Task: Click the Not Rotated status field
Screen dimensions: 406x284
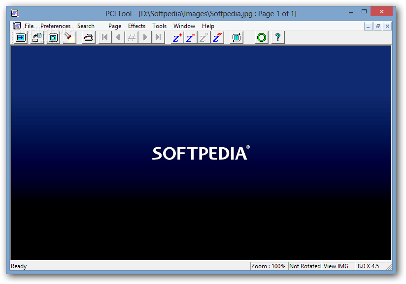Action: tap(305, 266)
